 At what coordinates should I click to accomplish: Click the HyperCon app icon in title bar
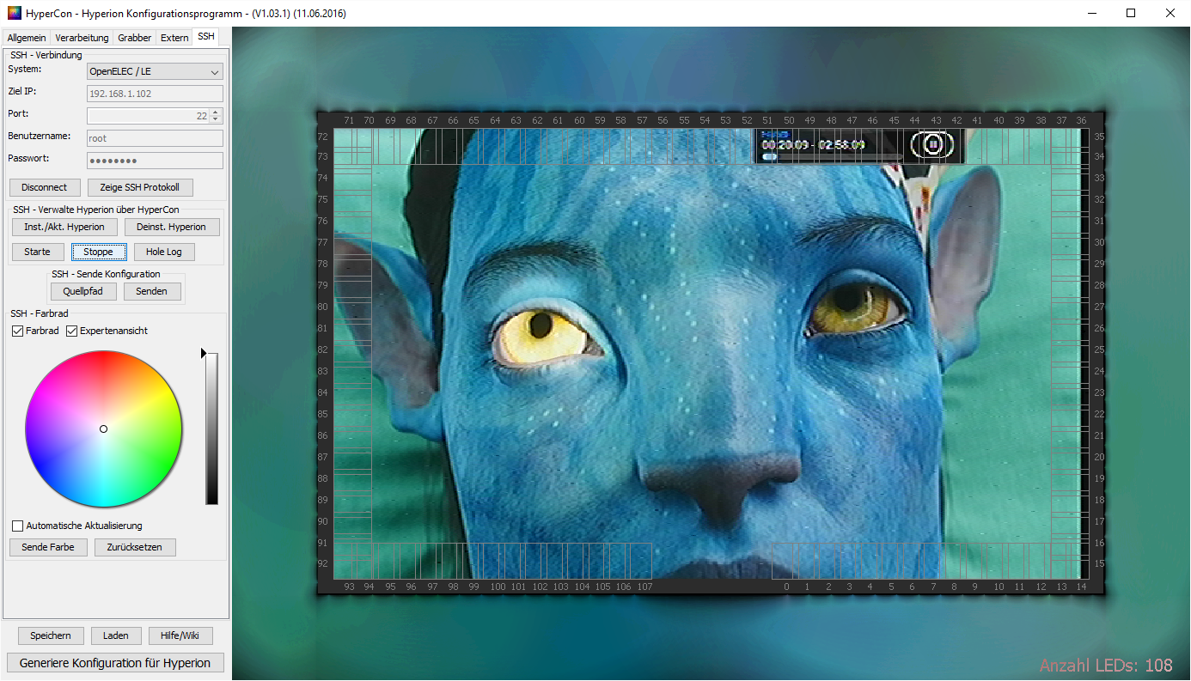[14, 14]
